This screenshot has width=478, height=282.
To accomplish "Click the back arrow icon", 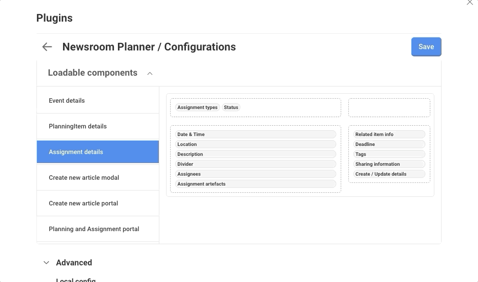I will (47, 47).
